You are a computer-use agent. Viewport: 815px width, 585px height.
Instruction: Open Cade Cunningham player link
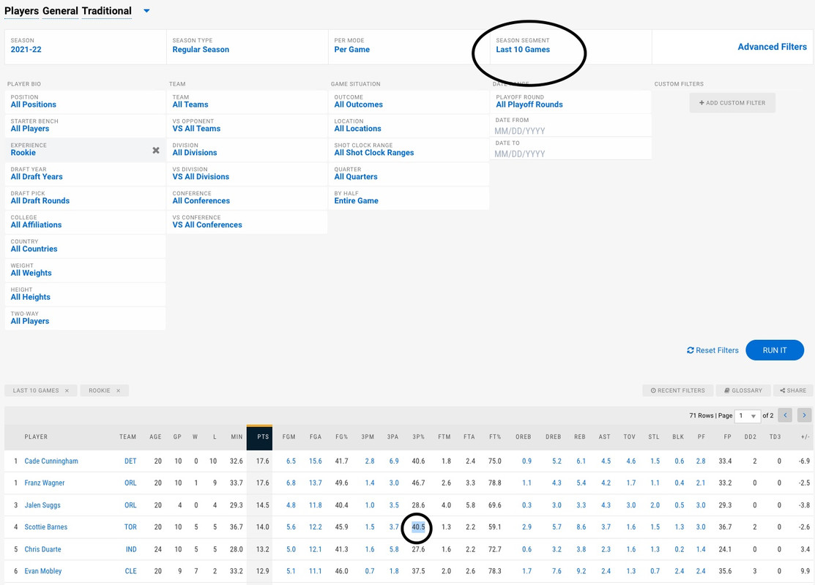[x=51, y=461]
